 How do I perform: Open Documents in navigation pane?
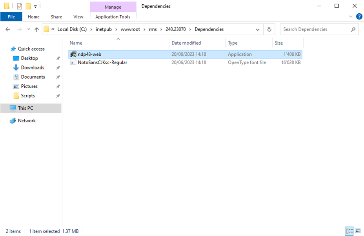[x=33, y=77]
